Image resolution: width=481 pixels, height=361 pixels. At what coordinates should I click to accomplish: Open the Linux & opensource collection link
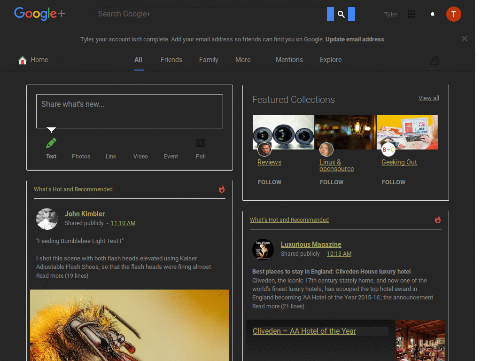coord(336,165)
